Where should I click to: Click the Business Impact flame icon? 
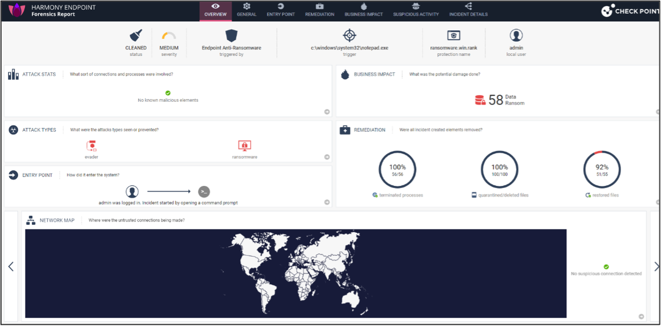pyautogui.click(x=345, y=75)
